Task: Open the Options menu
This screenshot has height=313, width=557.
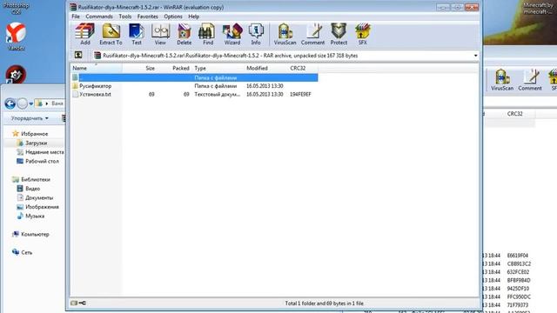Action: click(173, 17)
